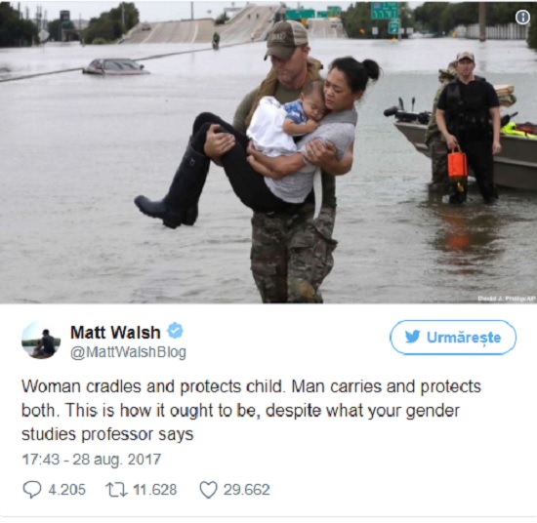Image resolution: width=537 pixels, height=523 pixels.
Task: Follow the account via Urmărește button
Action: (x=453, y=338)
